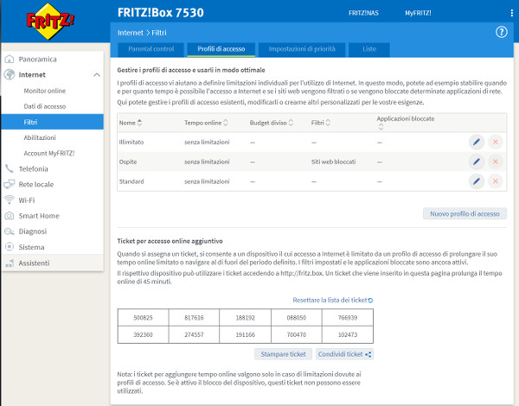Click the Telefonia phone icon
Image resolution: width=519 pixels, height=406 pixels.
click(x=10, y=168)
